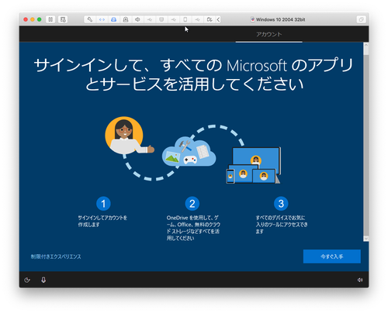This screenshot has height=313, width=388.
Task: Click the blue hard disk icon
Action: click(113, 19)
